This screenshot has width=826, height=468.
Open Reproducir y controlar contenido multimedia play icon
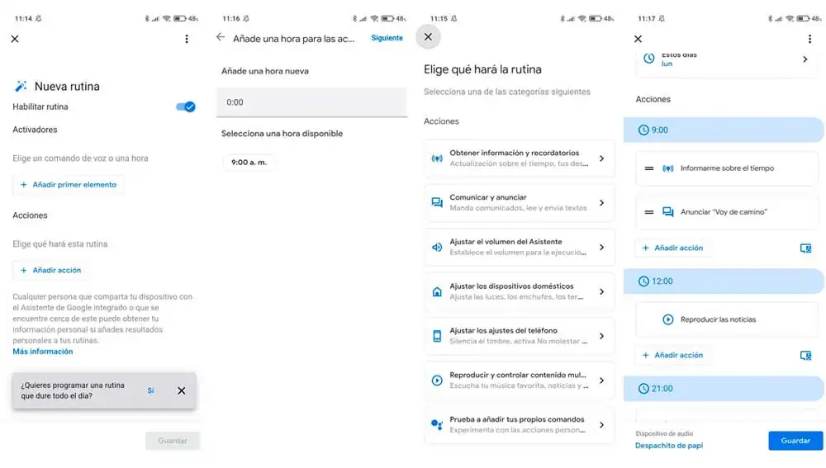(437, 381)
